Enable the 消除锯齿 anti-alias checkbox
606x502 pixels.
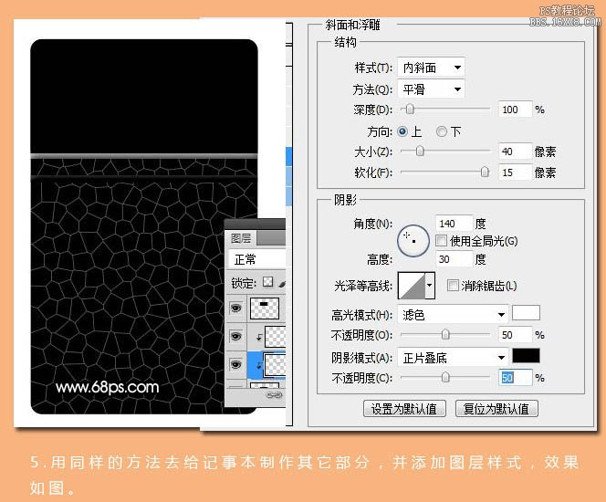tap(453, 286)
